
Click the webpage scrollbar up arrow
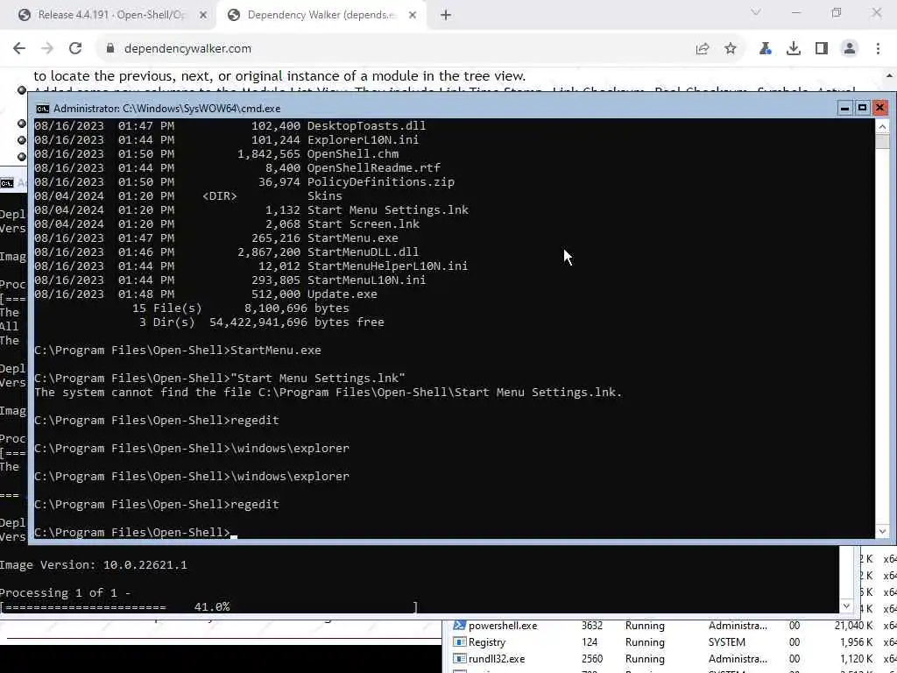point(890,75)
